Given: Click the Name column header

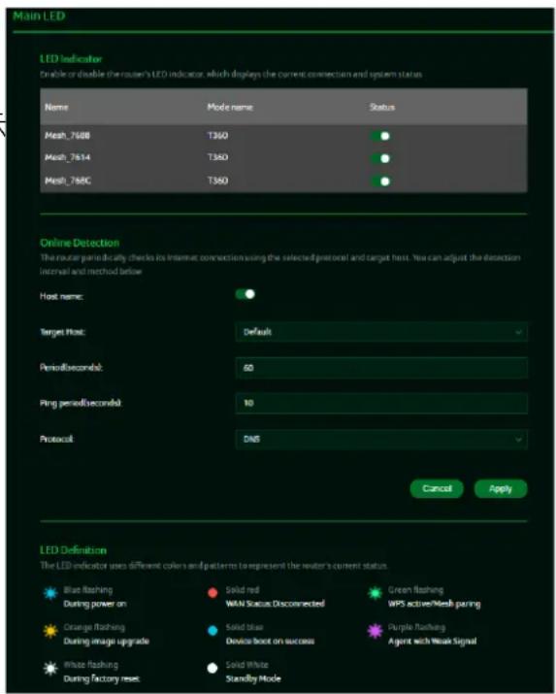Looking at the screenshot, I should [56, 107].
